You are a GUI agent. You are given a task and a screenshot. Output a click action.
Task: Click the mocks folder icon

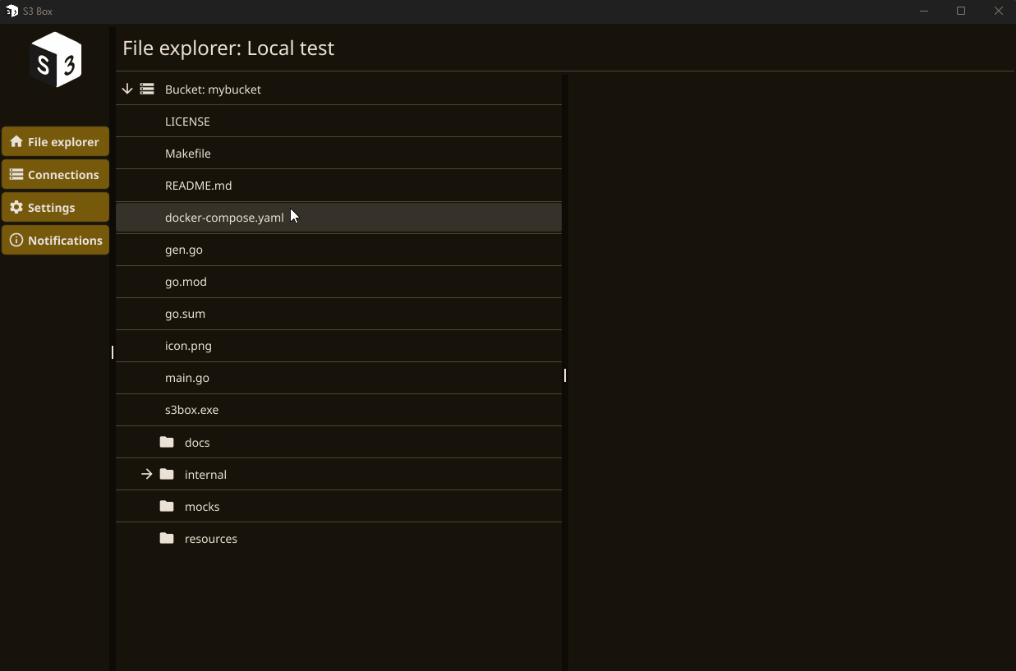click(x=167, y=506)
